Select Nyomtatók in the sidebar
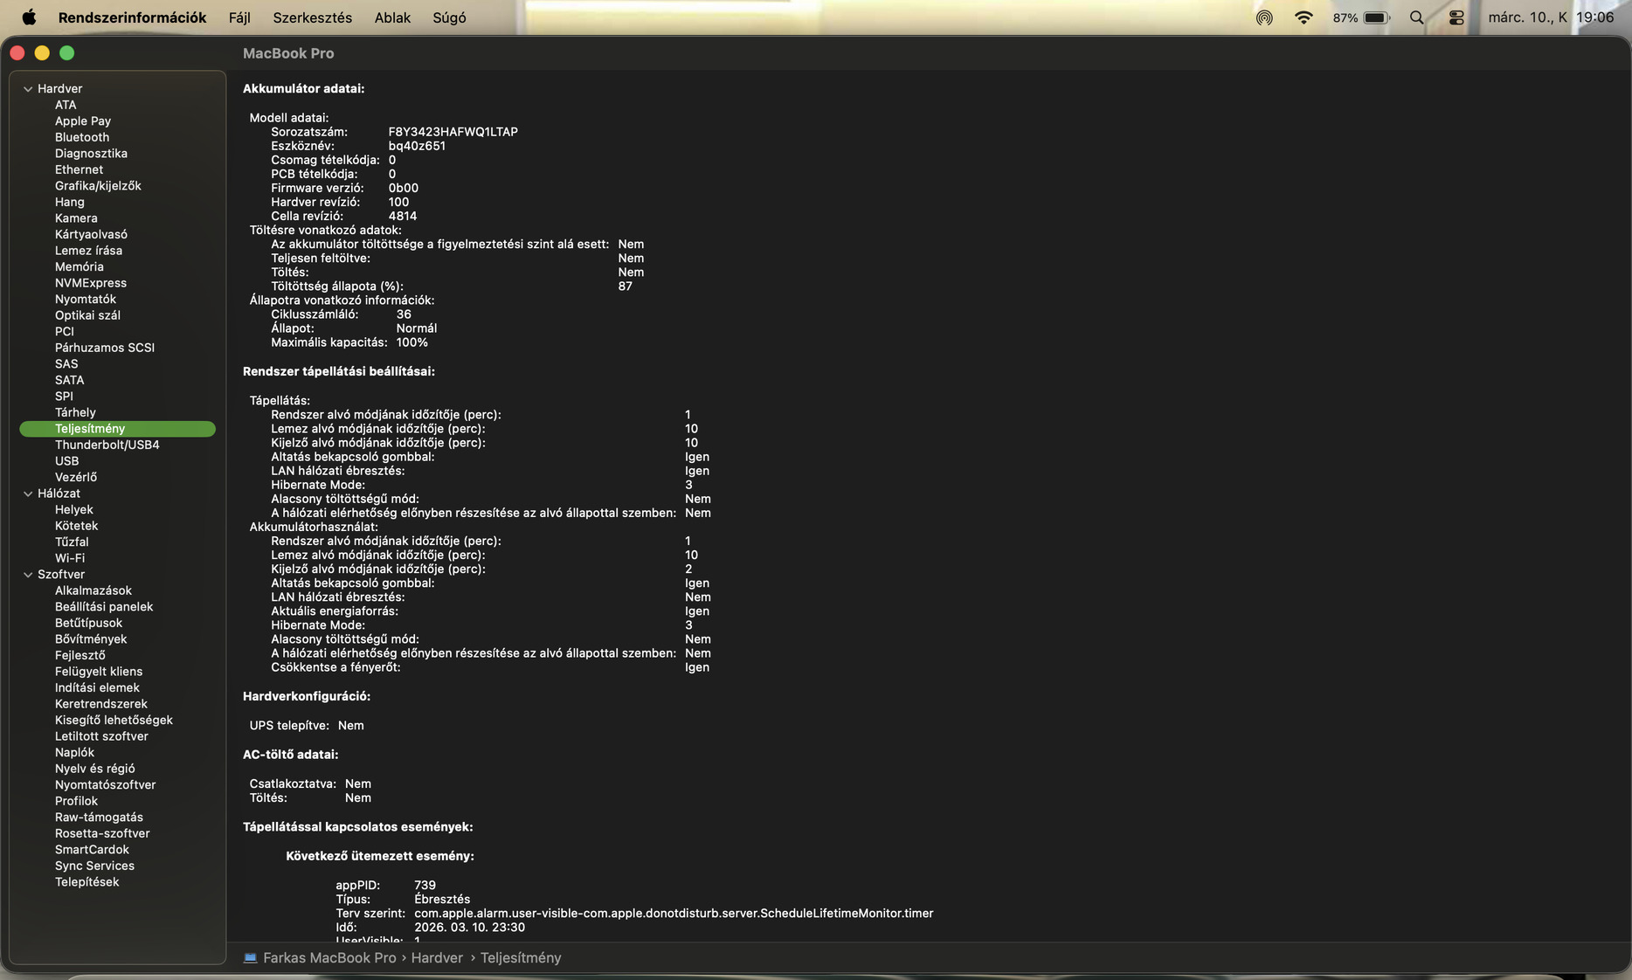The image size is (1632, 980). 86,299
